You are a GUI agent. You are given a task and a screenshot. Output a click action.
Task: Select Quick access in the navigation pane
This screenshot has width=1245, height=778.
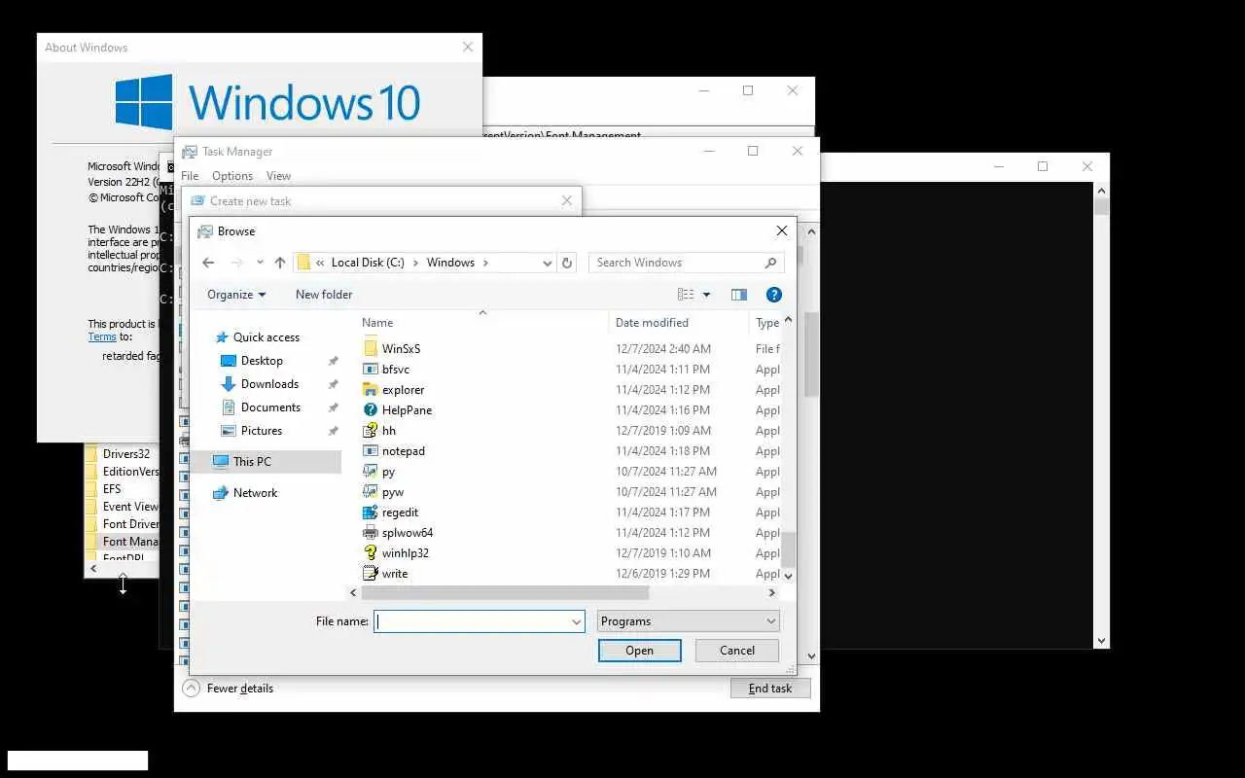(266, 337)
